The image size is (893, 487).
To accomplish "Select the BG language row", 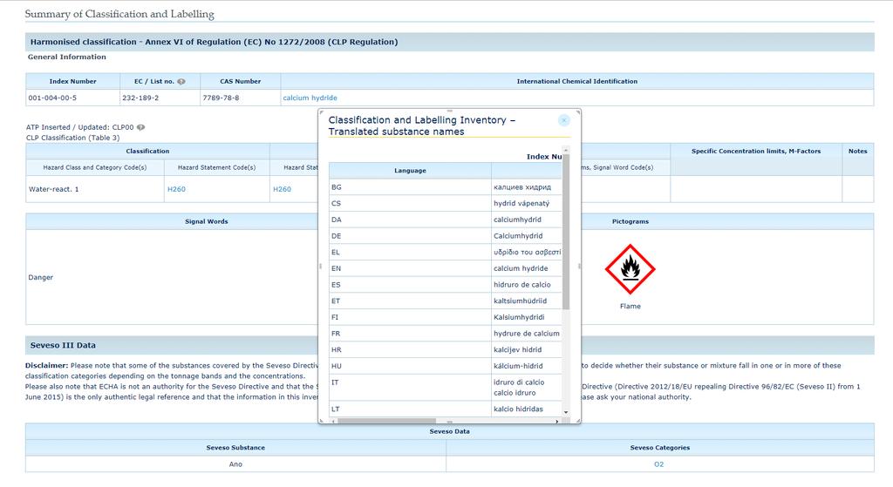I will click(446, 187).
